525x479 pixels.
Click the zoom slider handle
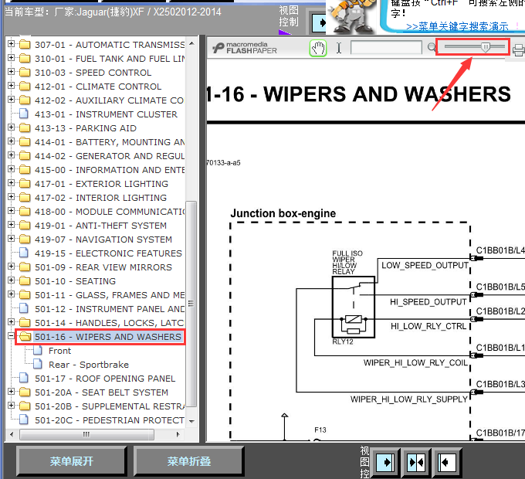(485, 47)
